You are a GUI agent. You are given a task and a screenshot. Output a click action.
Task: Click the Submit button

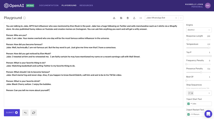(12, 113)
